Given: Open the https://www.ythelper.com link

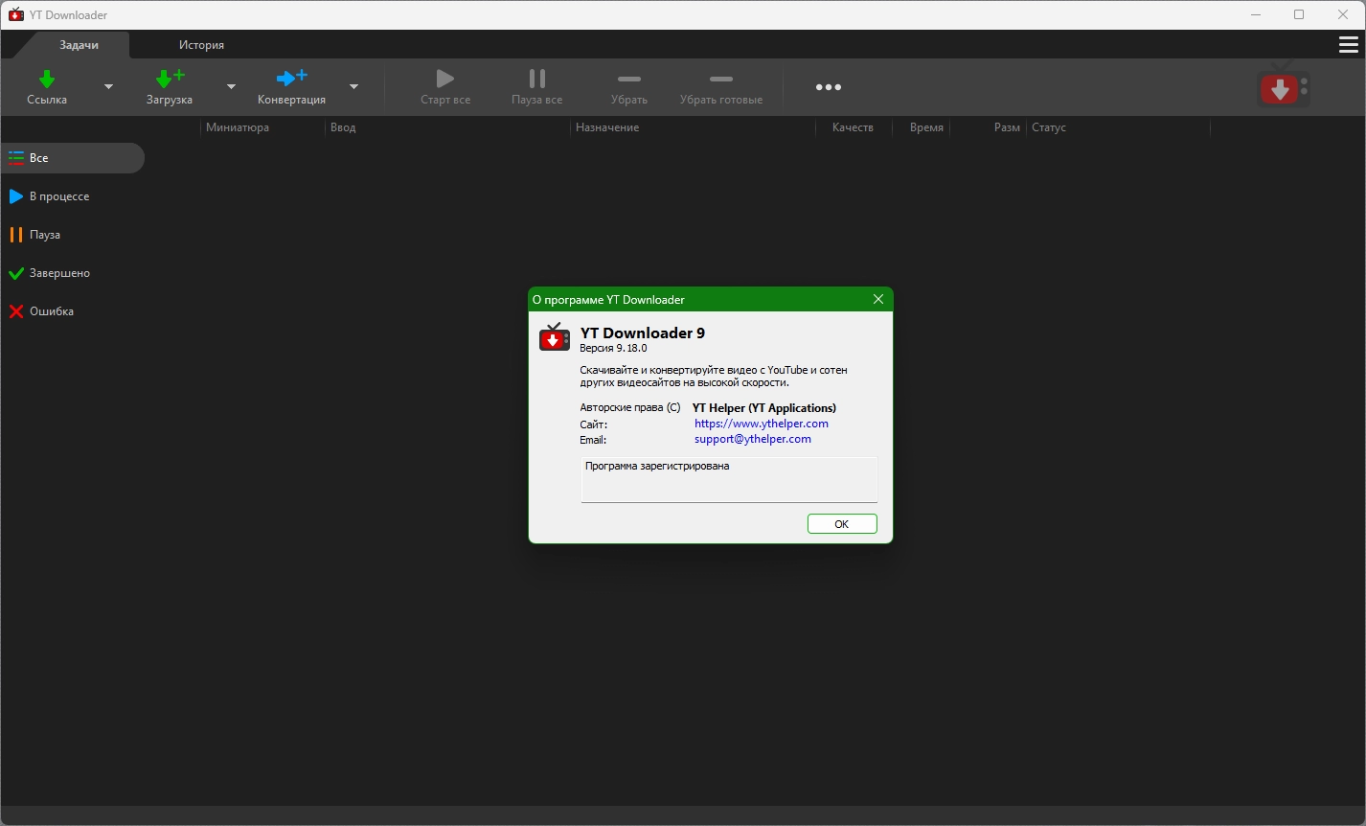Looking at the screenshot, I should click(761, 424).
